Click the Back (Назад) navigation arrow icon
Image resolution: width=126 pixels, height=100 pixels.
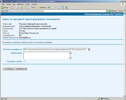point(2,8)
